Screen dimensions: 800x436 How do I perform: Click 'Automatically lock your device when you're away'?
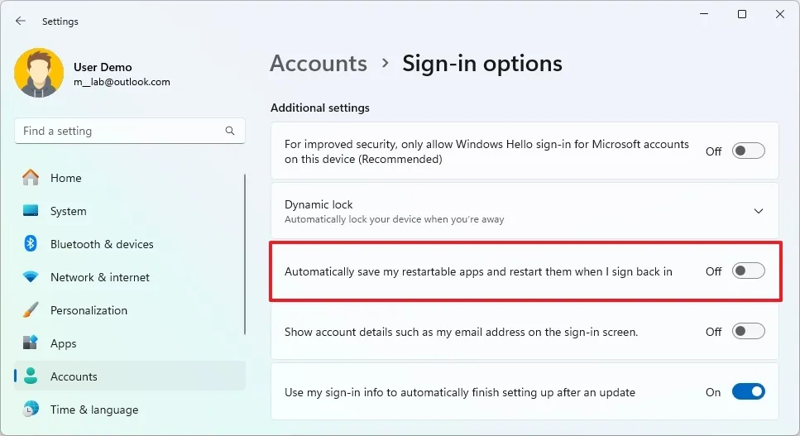coord(395,219)
